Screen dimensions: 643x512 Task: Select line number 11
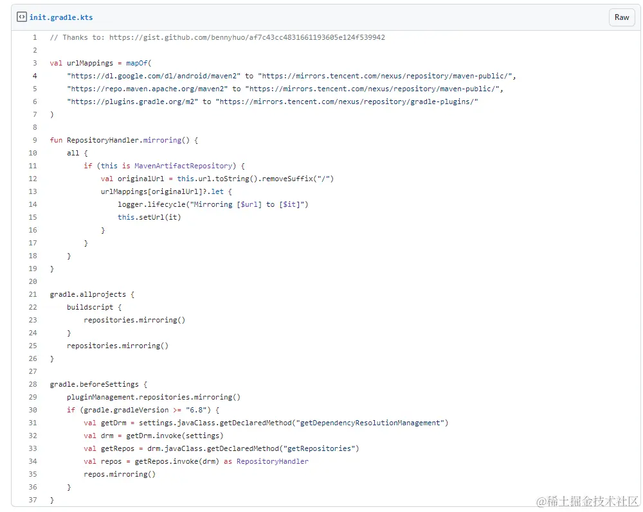33,166
